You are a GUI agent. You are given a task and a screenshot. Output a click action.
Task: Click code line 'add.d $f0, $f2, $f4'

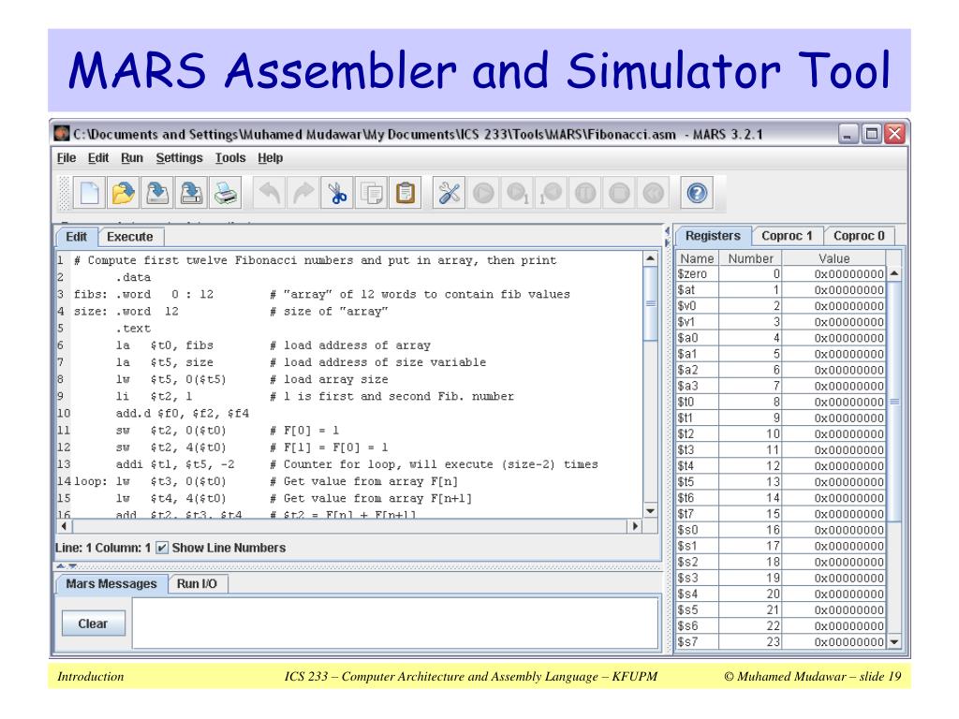[183, 413]
